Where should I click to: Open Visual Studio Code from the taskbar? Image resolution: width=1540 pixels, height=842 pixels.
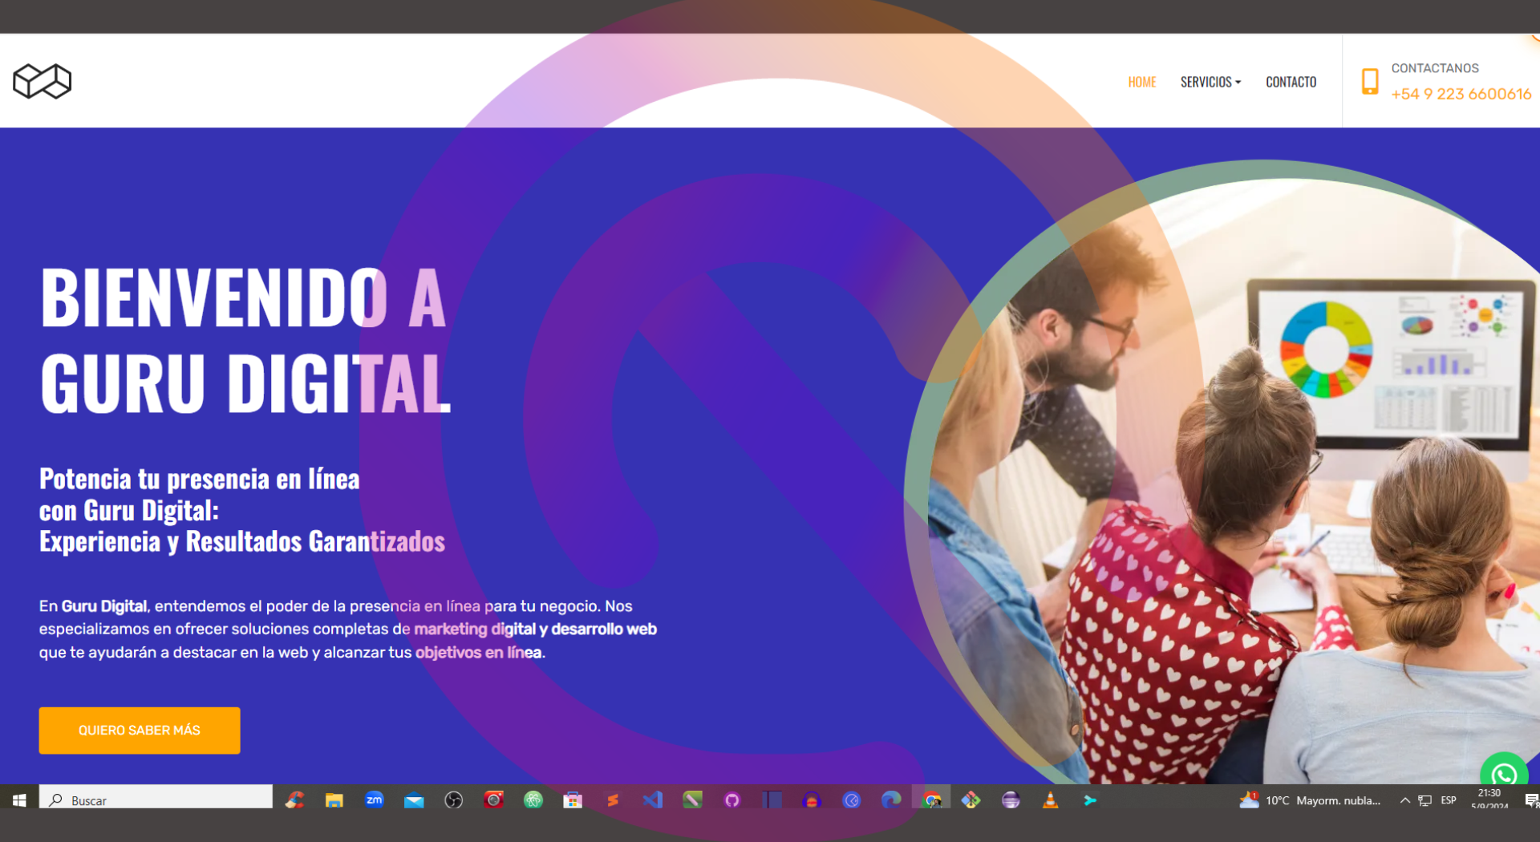click(652, 799)
